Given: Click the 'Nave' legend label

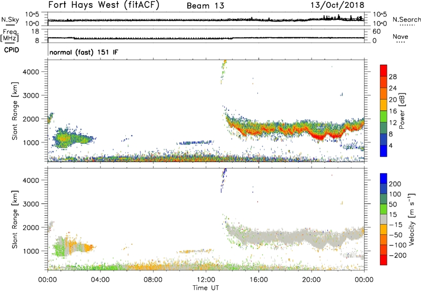Looking at the screenshot, I should click(x=400, y=37).
